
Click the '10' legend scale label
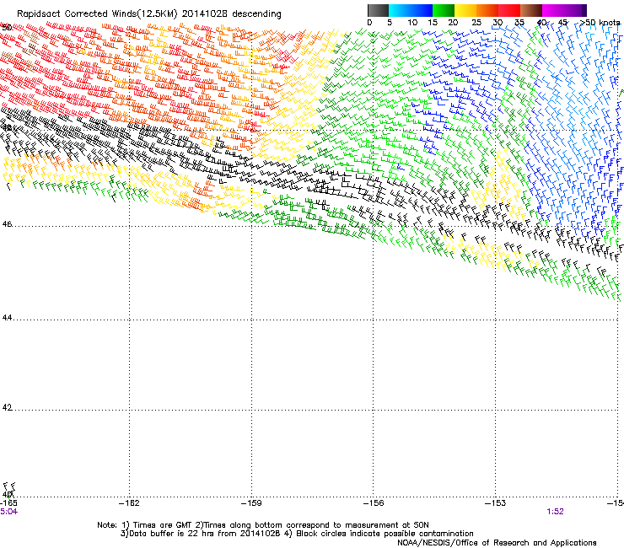click(412, 23)
